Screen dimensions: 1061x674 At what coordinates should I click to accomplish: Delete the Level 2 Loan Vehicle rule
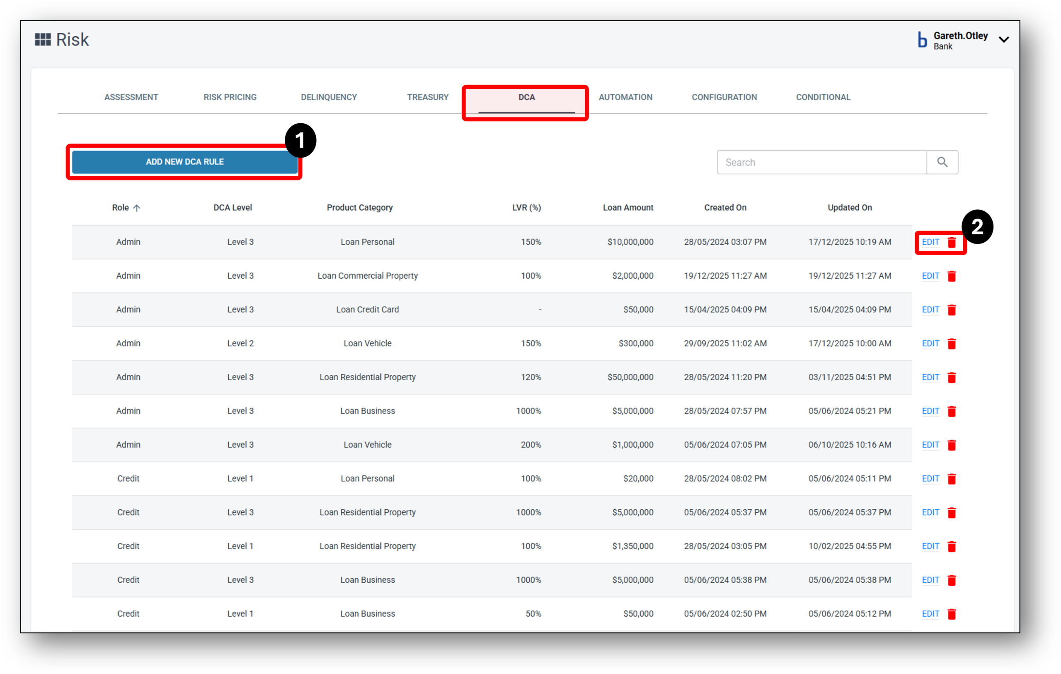pos(952,343)
